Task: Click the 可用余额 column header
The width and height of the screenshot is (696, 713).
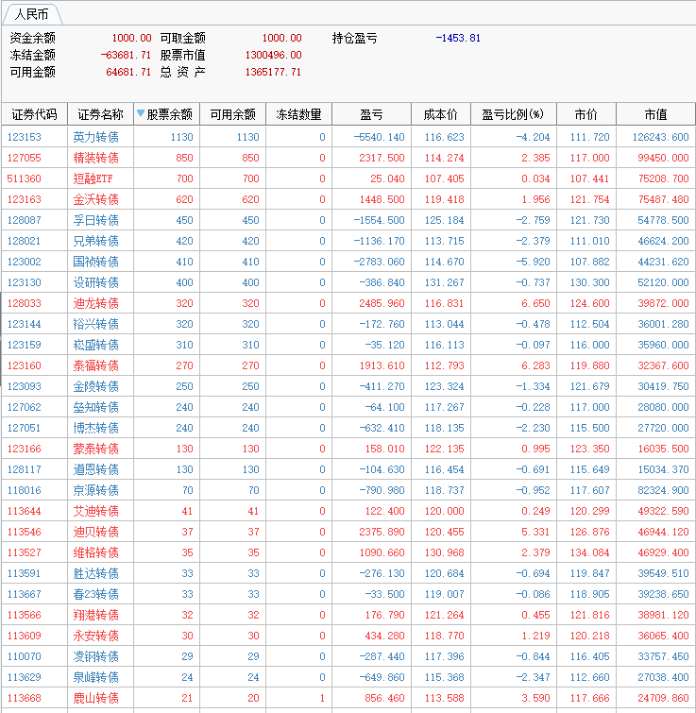Action: pyautogui.click(x=232, y=114)
